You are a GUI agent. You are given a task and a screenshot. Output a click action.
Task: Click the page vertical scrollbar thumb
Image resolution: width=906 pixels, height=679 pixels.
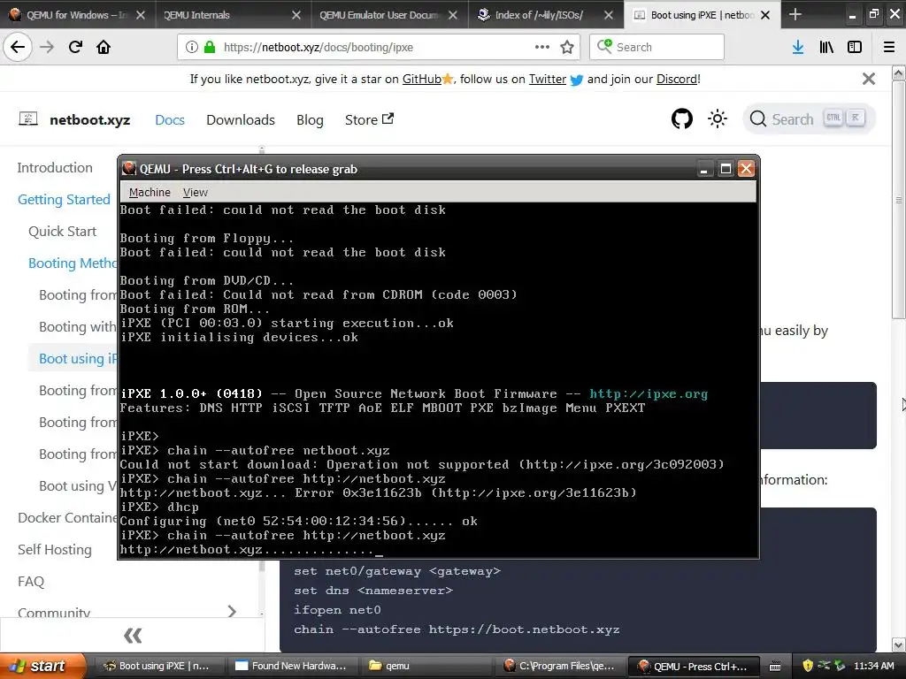(x=899, y=199)
